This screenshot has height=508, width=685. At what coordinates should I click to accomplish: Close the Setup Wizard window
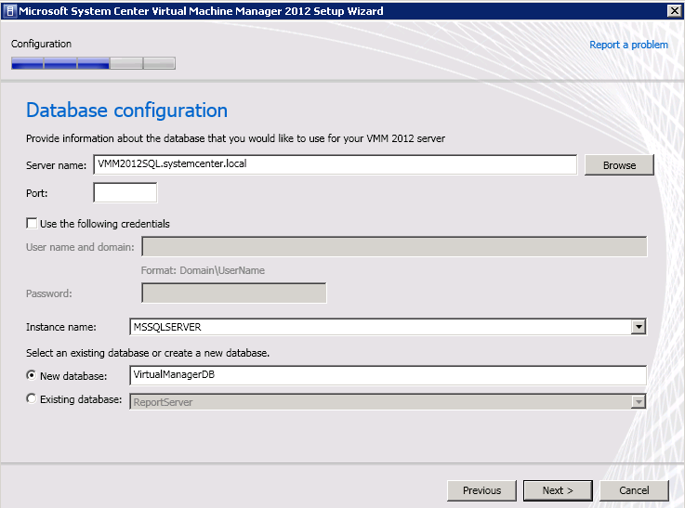pyautogui.click(x=674, y=10)
